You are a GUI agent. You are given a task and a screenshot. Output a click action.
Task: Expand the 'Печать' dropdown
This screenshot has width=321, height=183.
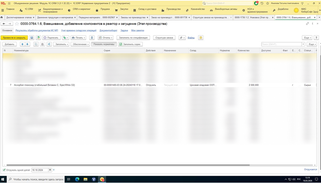point(78,38)
